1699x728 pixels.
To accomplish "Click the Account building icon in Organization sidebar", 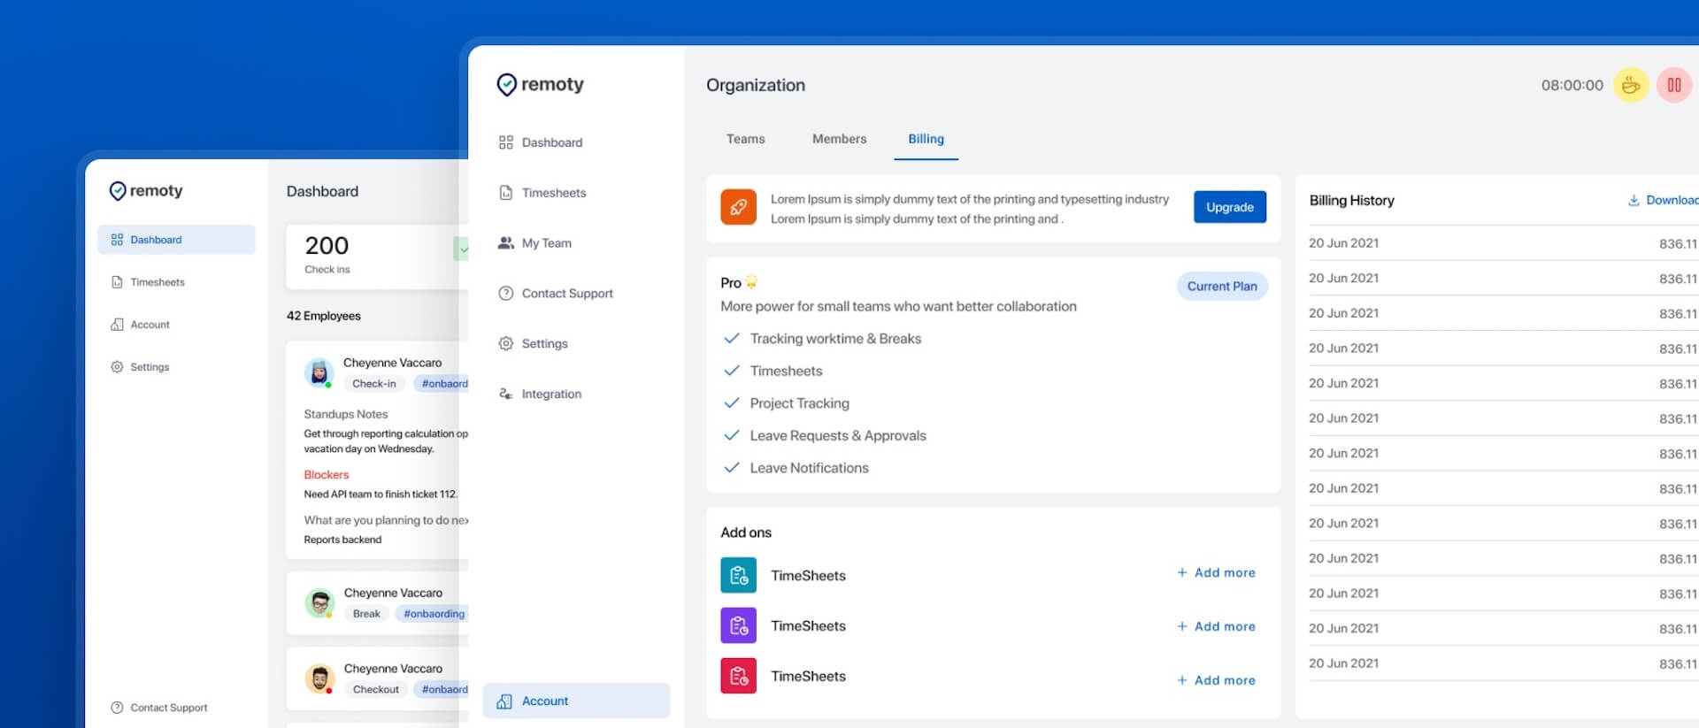I will (504, 701).
